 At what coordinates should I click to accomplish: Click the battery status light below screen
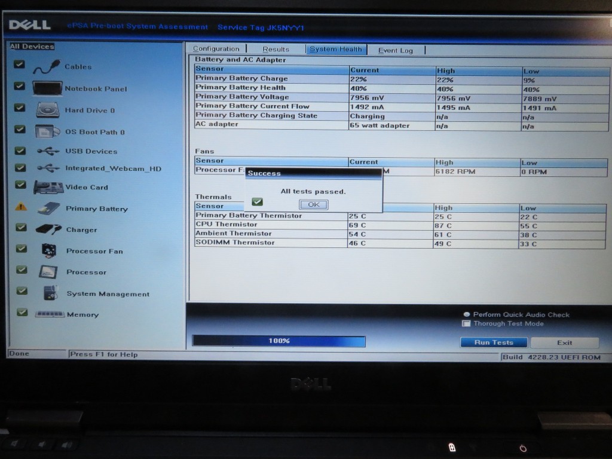452,447
